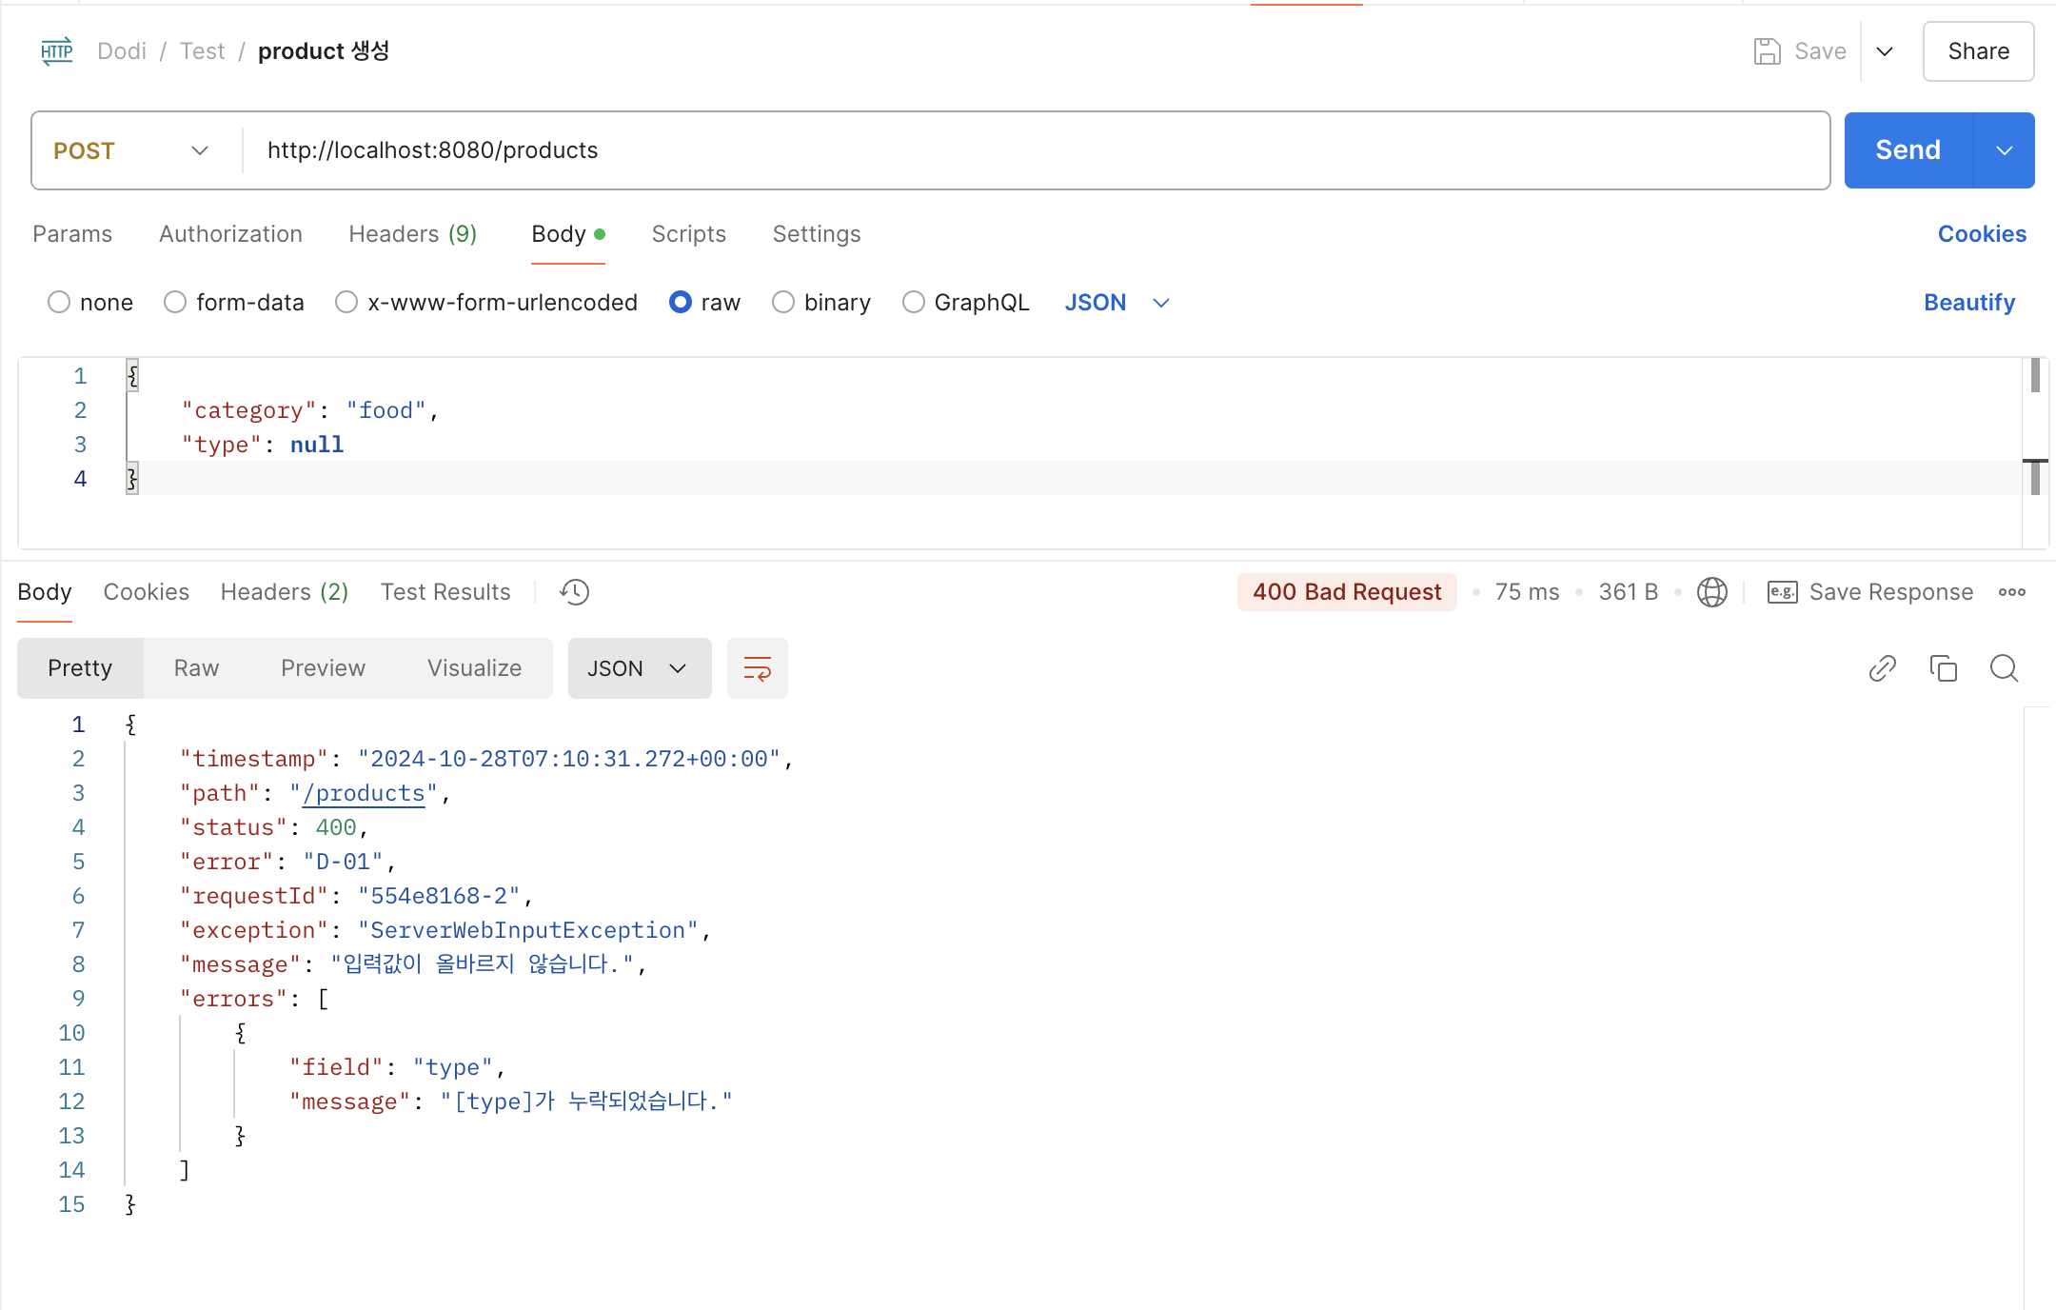Click the request body editor scrollbar
The height and width of the screenshot is (1310, 2056).
pos(2035,428)
